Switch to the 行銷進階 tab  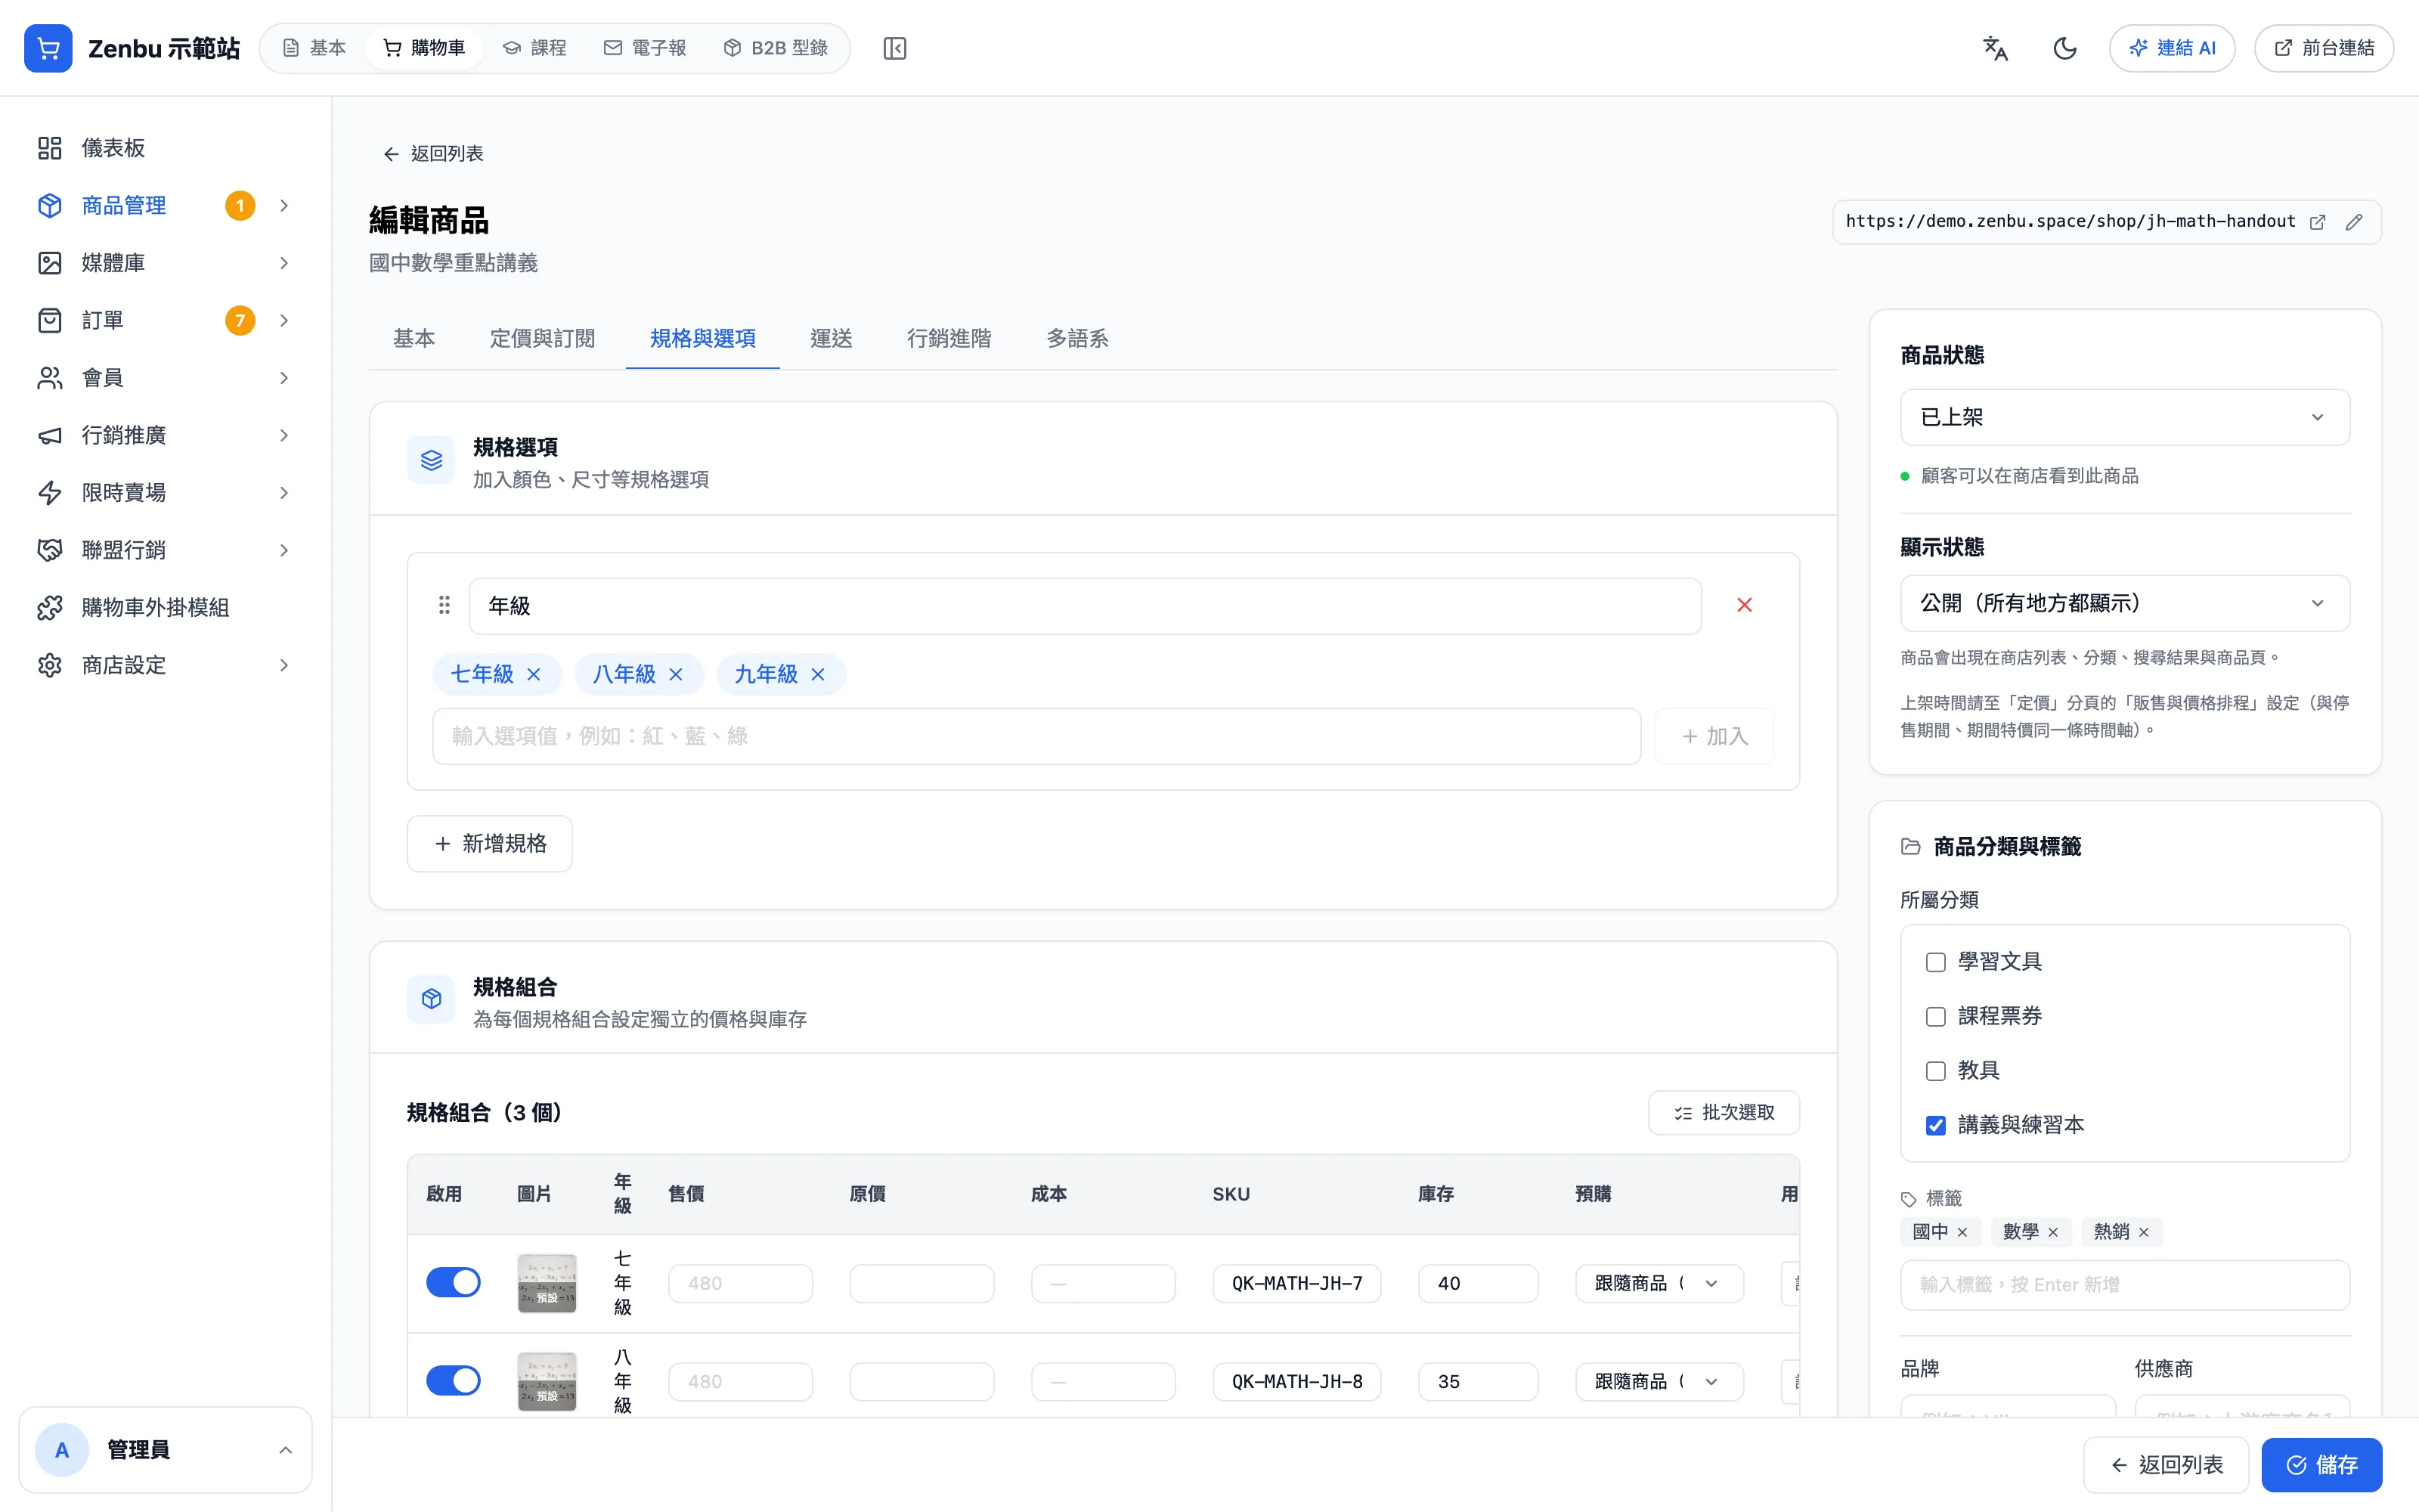coord(949,339)
